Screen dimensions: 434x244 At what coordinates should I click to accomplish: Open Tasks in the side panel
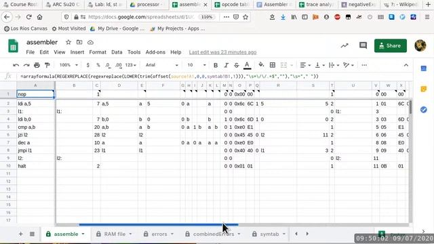[423, 110]
